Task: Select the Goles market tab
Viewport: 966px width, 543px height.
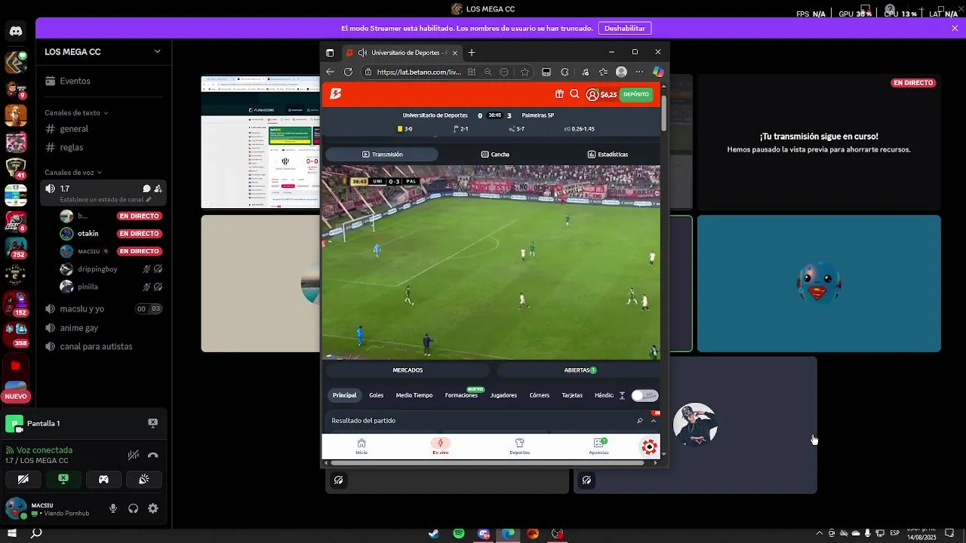Action: [x=376, y=395]
